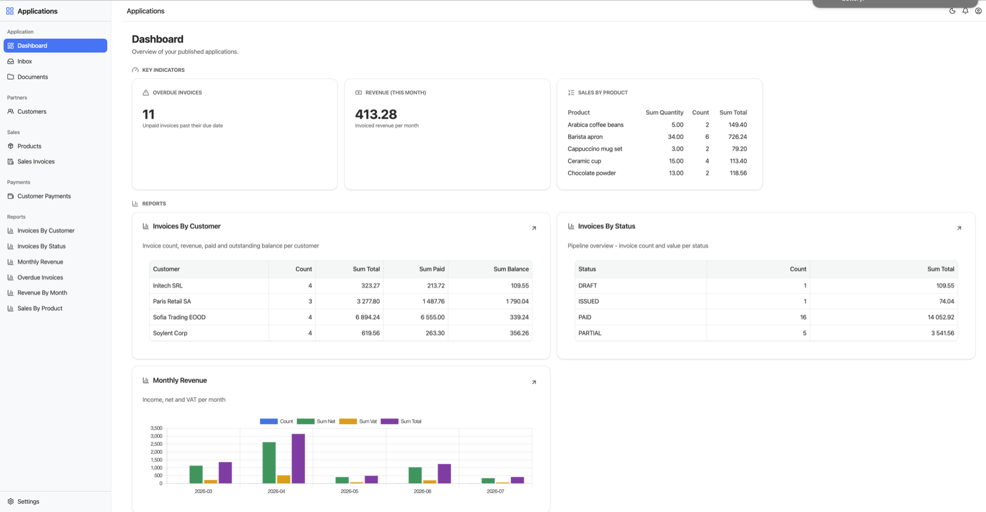Screen dimensions: 986x512
Task: Open Overdue Invoices report in sidebar
Action: pyautogui.click(x=55, y=278)
